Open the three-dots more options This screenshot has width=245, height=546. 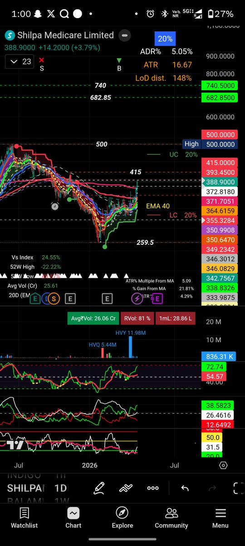click(153, 488)
